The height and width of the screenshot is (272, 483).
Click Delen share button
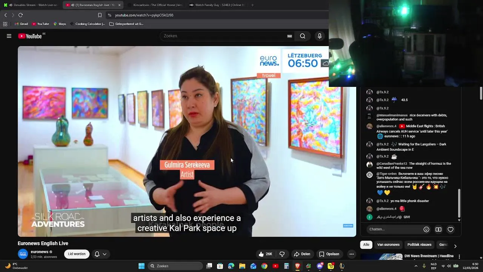point(302,254)
